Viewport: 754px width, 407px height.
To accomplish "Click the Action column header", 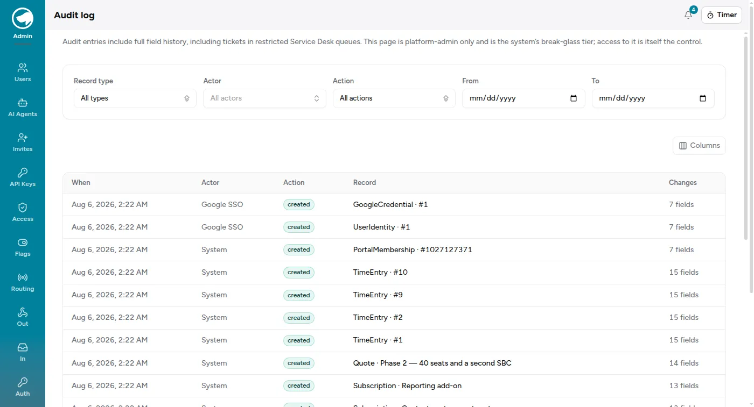I will [x=294, y=183].
